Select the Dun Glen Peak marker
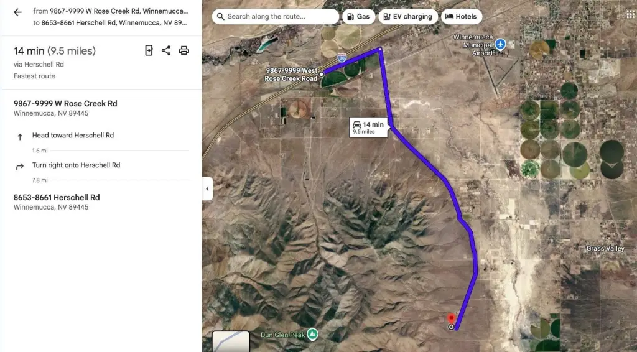The width and height of the screenshot is (637, 352). [312, 334]
